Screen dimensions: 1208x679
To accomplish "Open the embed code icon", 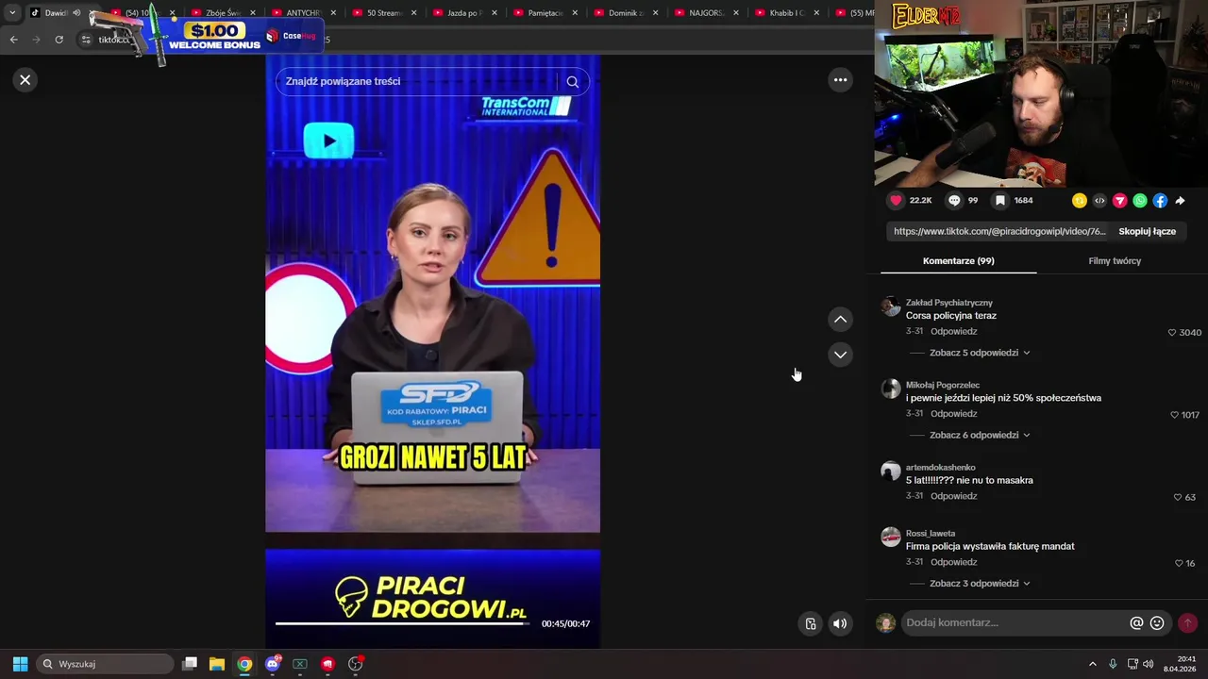I will [1099, 200].
